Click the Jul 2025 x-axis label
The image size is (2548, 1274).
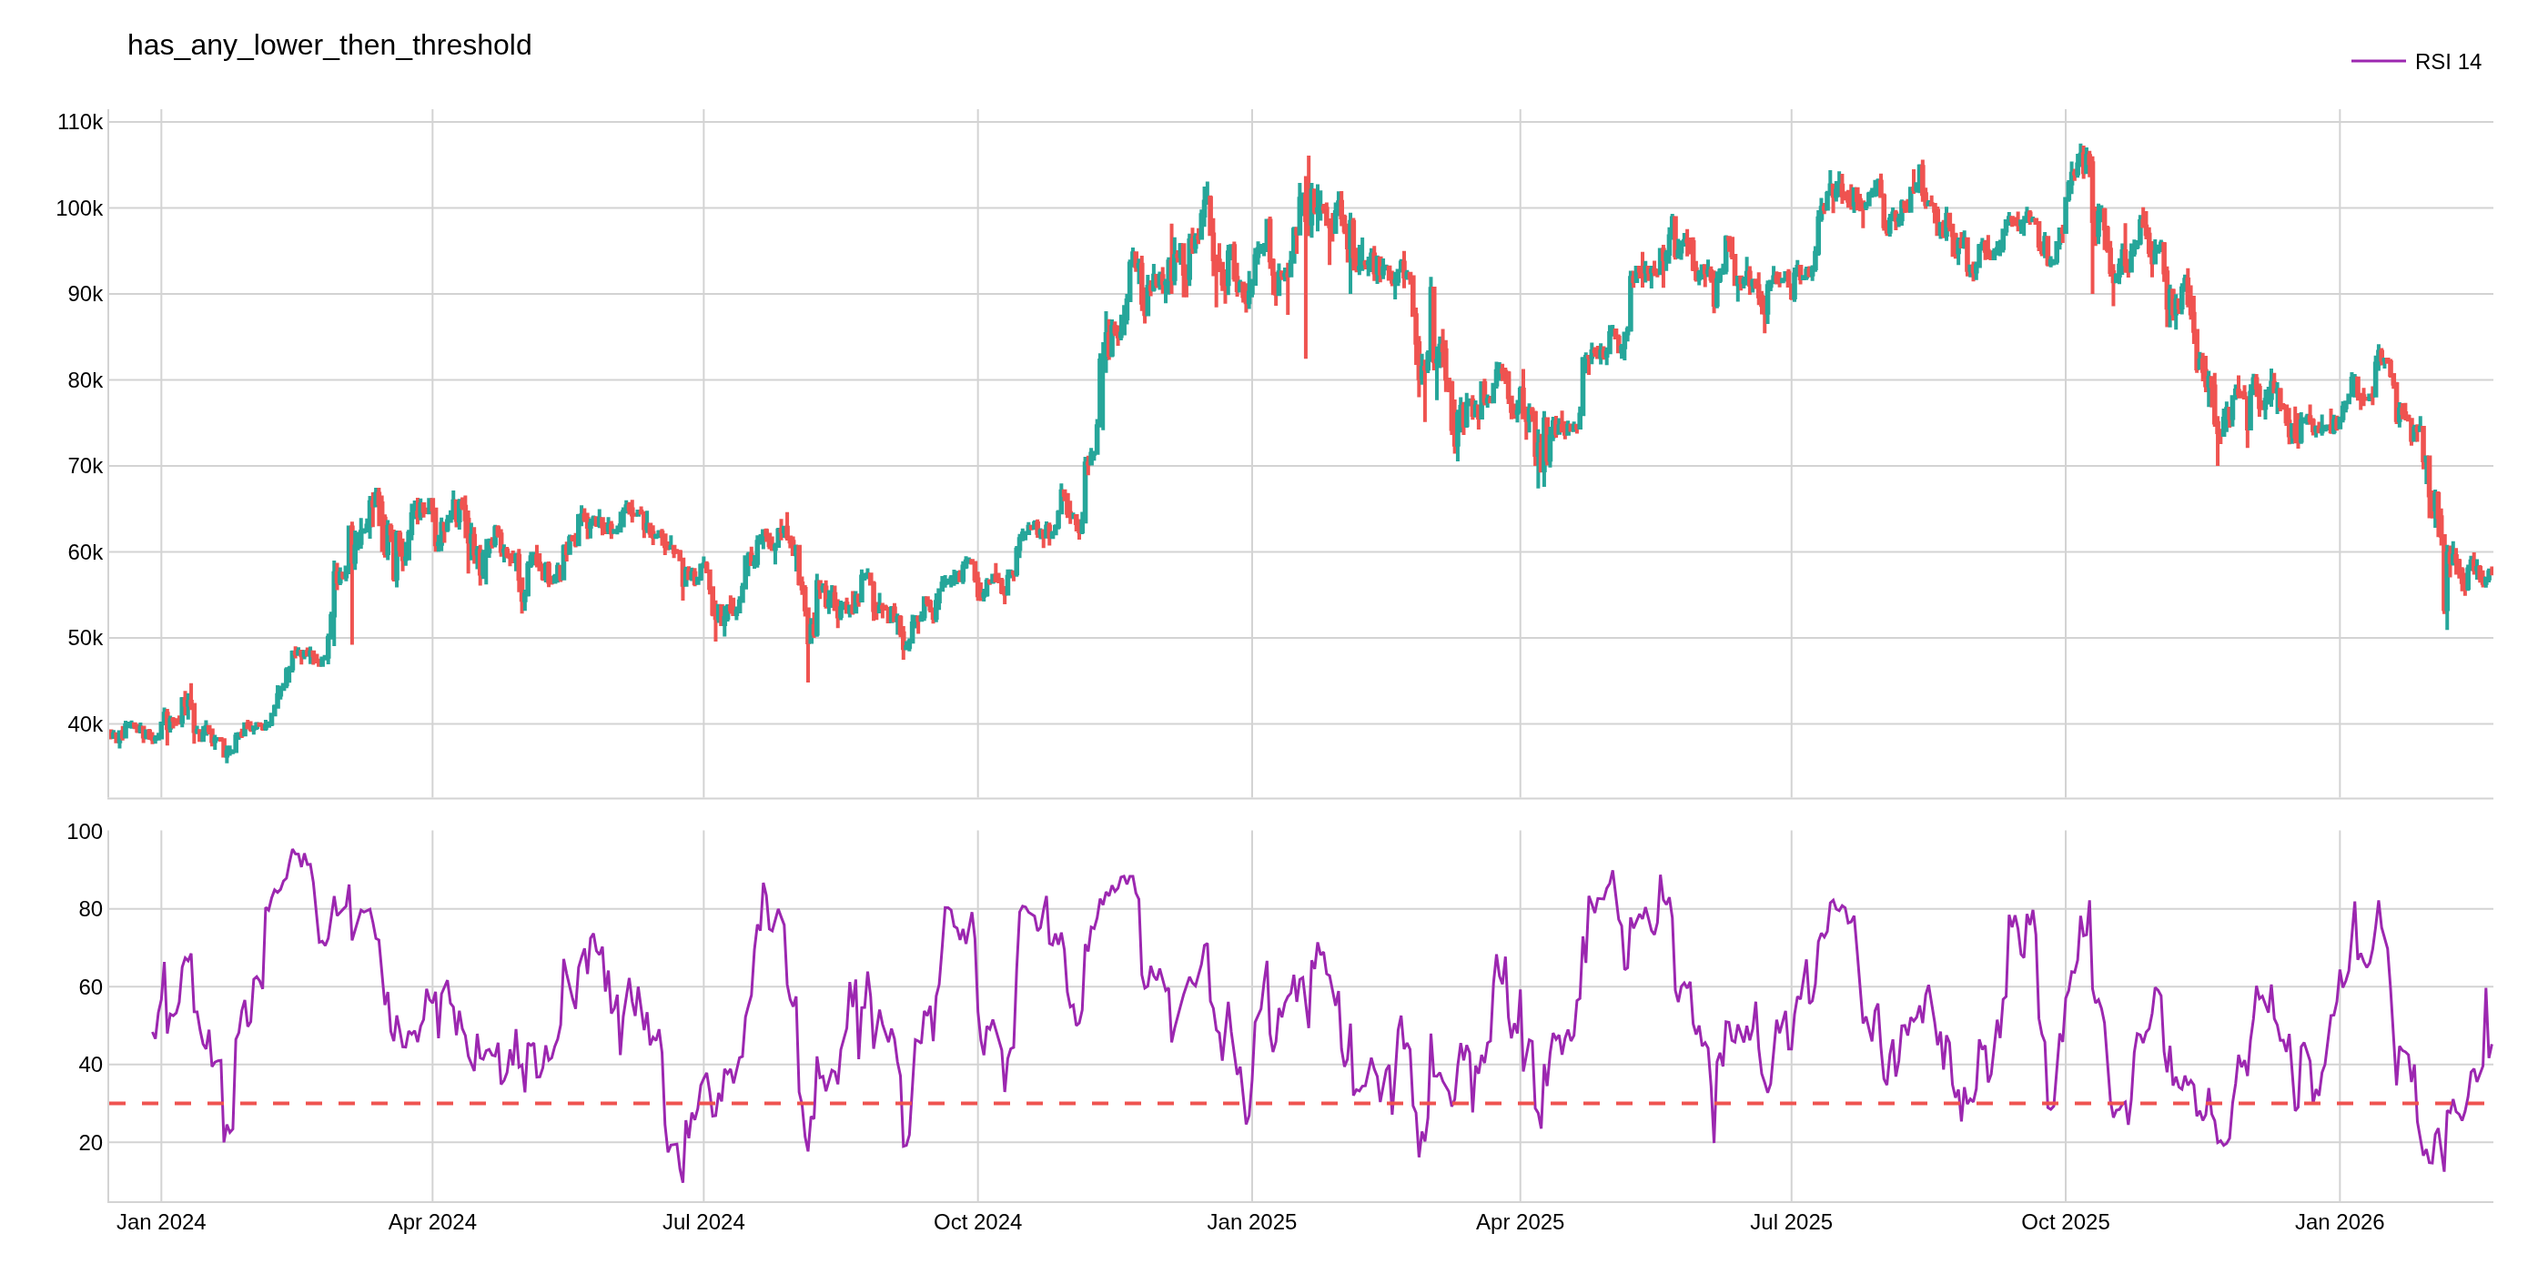point(1790,1221)
